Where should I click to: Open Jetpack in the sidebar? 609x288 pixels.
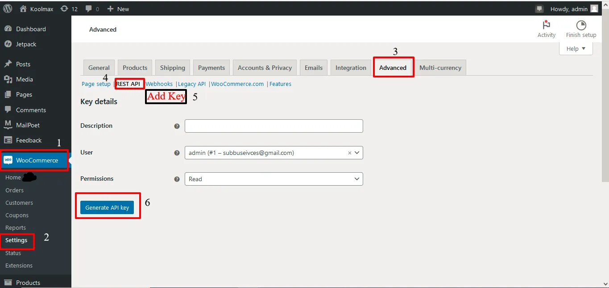click(x=26, y=44)
